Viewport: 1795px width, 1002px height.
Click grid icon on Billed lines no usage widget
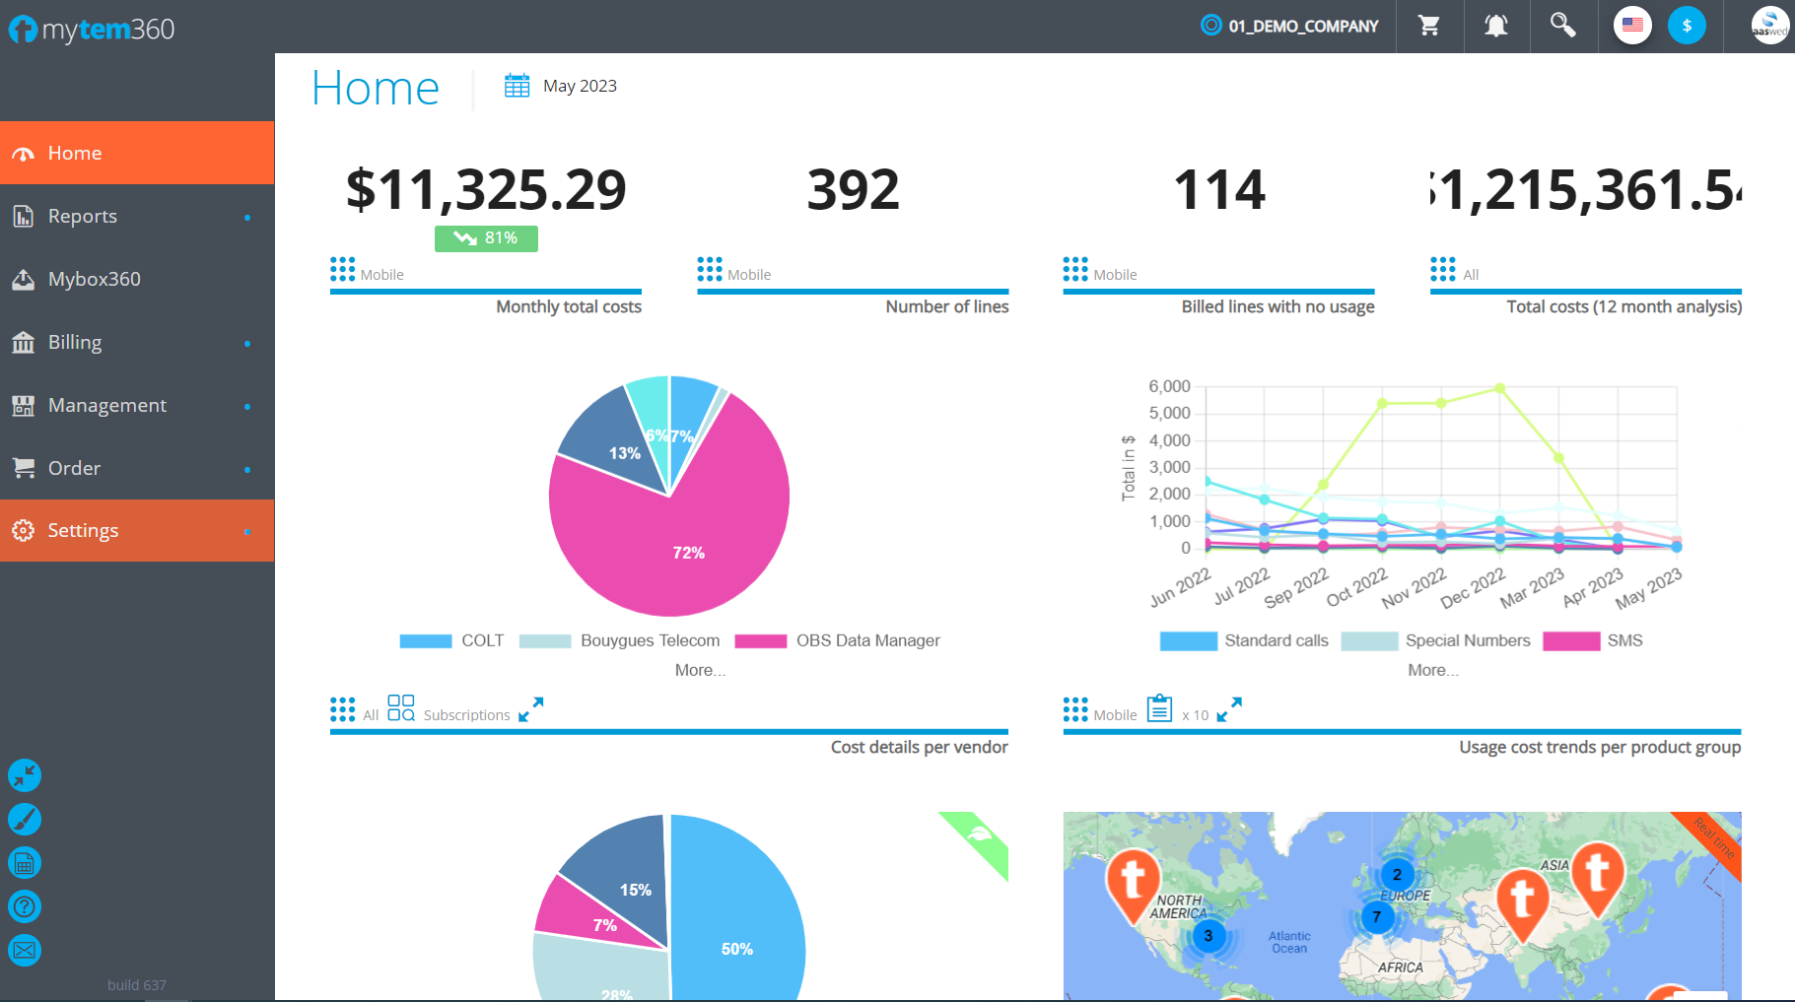(x=1075, y=269)
